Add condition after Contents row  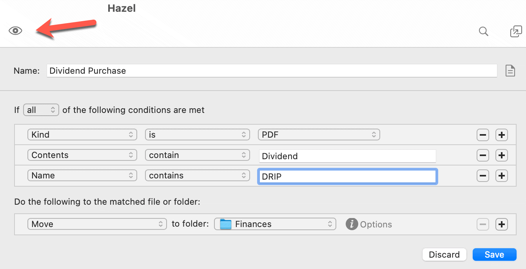coord(502,155)
